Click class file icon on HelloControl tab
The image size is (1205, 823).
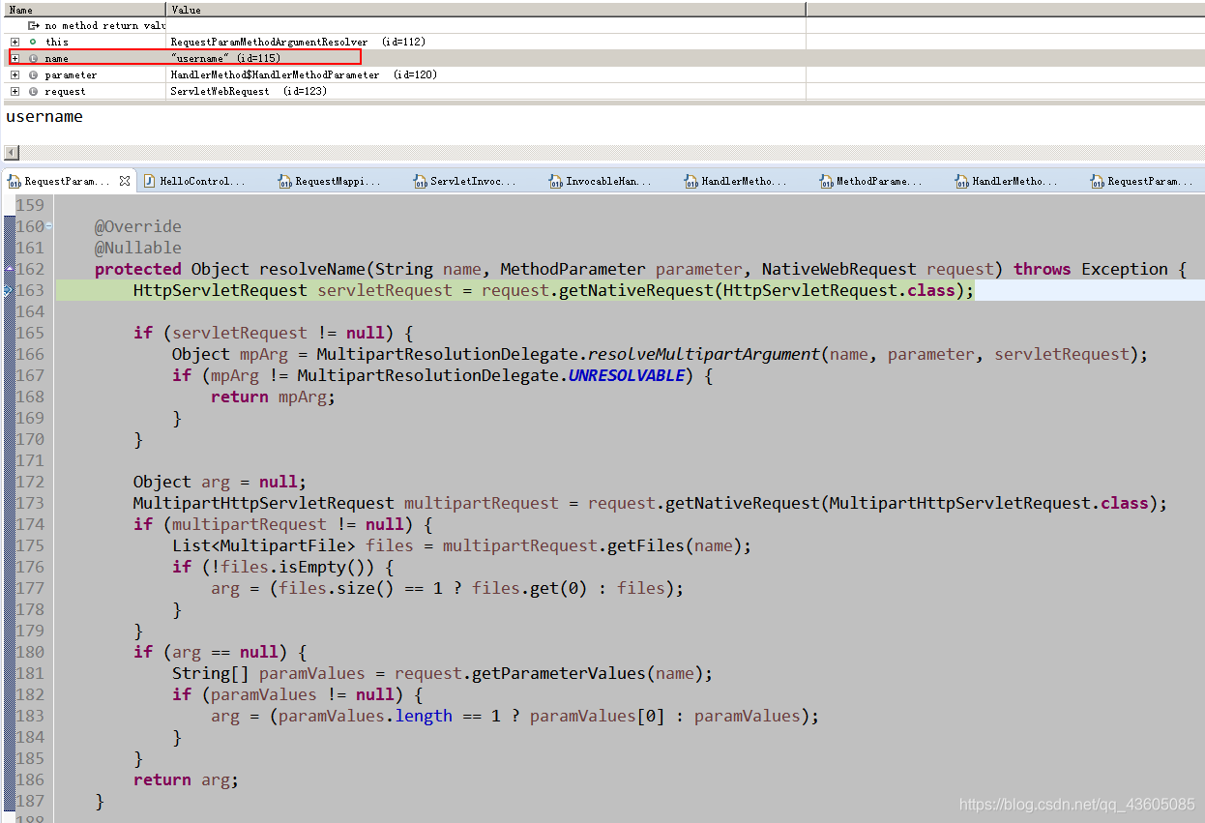pos(149,181)
